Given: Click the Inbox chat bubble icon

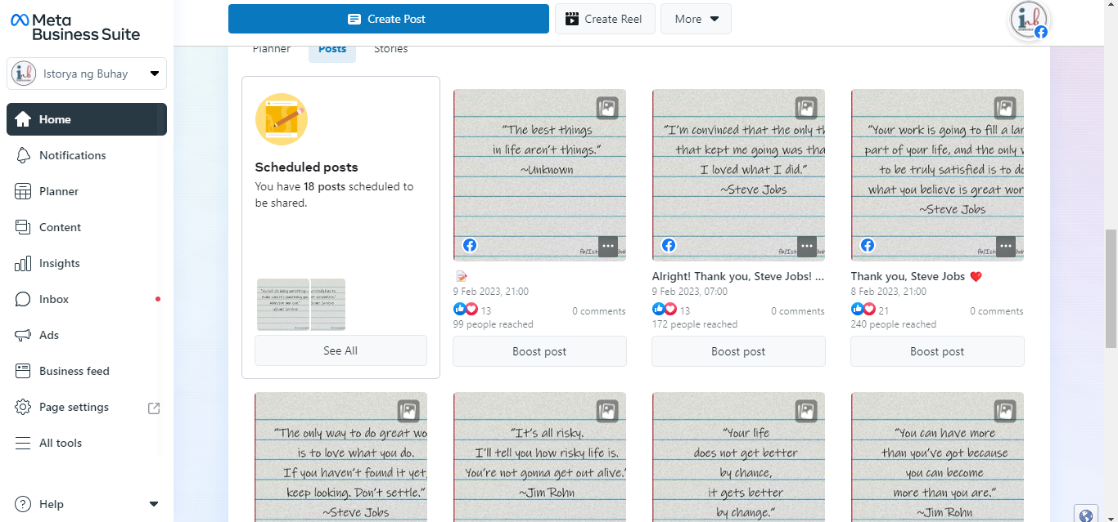Looking at the screenshot, I should (x=23, y=299).
